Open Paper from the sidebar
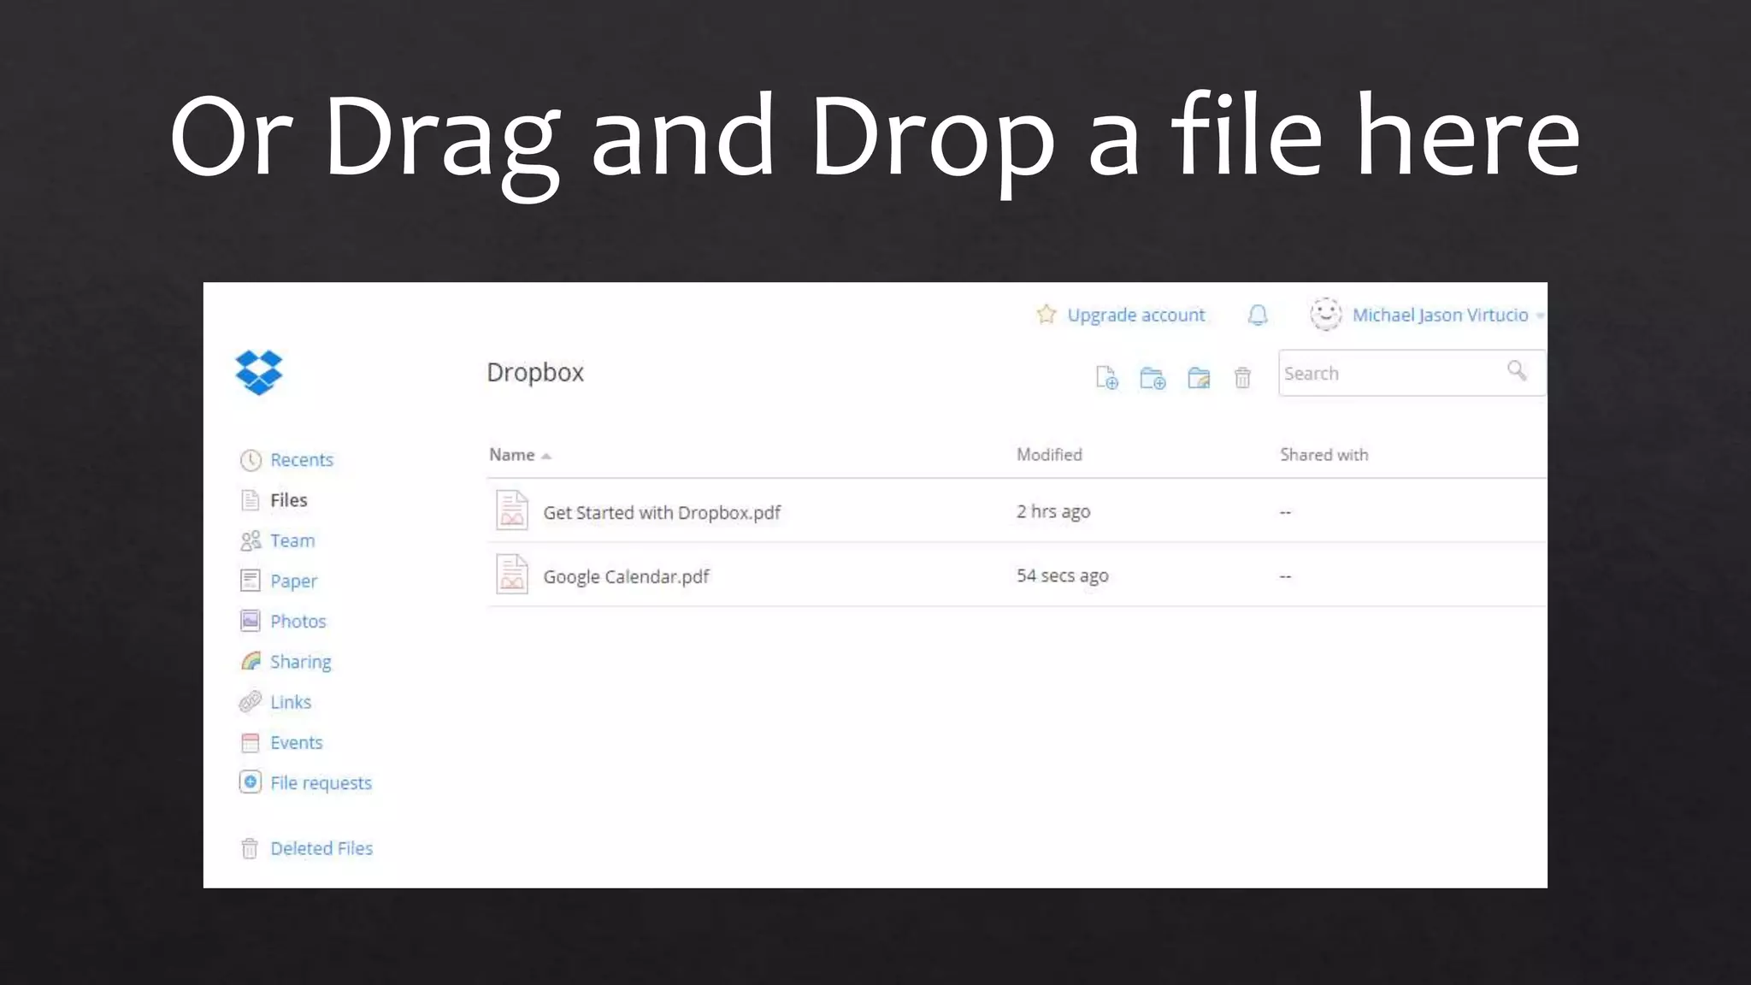Image resolution: width=1751 pixels, height=985 pixels. tap(293, 581)
